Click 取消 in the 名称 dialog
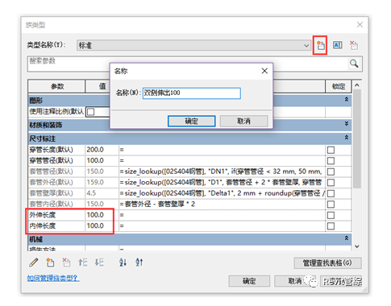The height and width of the screenshot is (306, 391). click(x=243, y=121)
